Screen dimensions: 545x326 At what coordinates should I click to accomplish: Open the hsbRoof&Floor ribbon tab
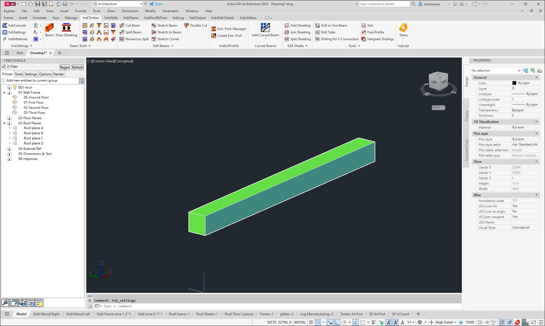point(156,18)
